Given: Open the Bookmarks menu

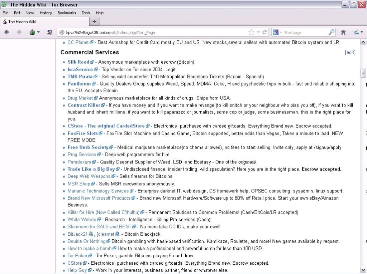Looking at the screenshot, I should click(67, 13).
